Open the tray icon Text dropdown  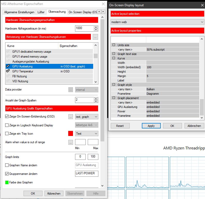click(86, 134)
